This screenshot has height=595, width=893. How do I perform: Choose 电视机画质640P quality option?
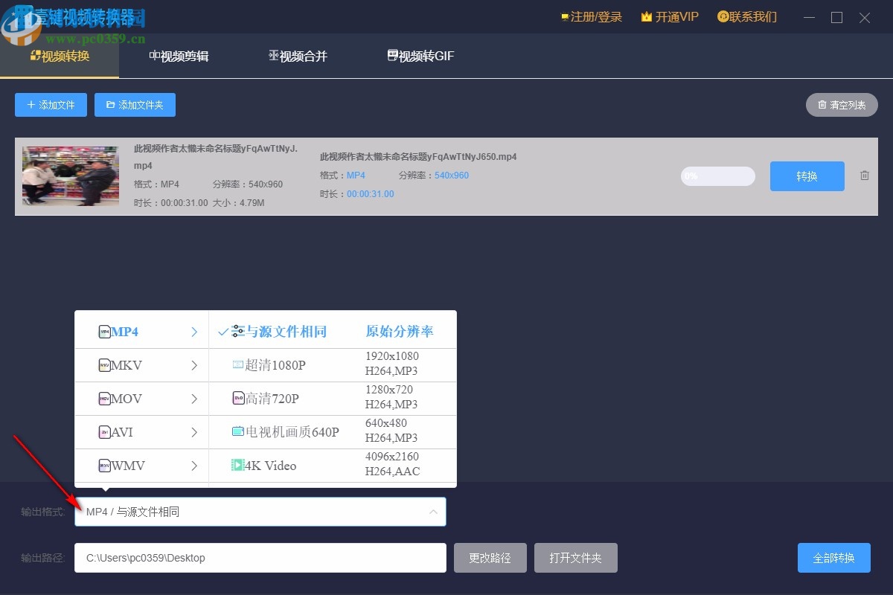(286, 431)
